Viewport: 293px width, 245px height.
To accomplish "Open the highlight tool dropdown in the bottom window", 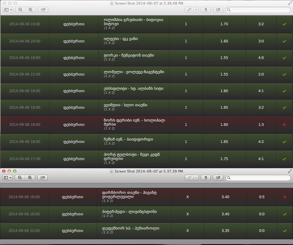I will [x=195, y=177].
